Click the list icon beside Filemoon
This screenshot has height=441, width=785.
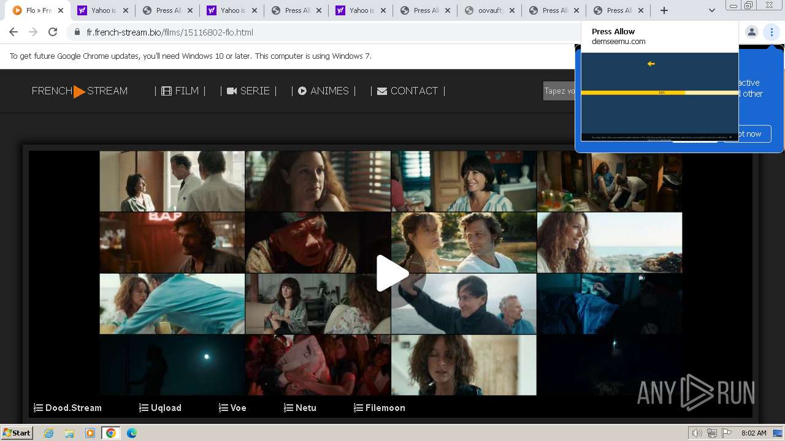[358, 408]
